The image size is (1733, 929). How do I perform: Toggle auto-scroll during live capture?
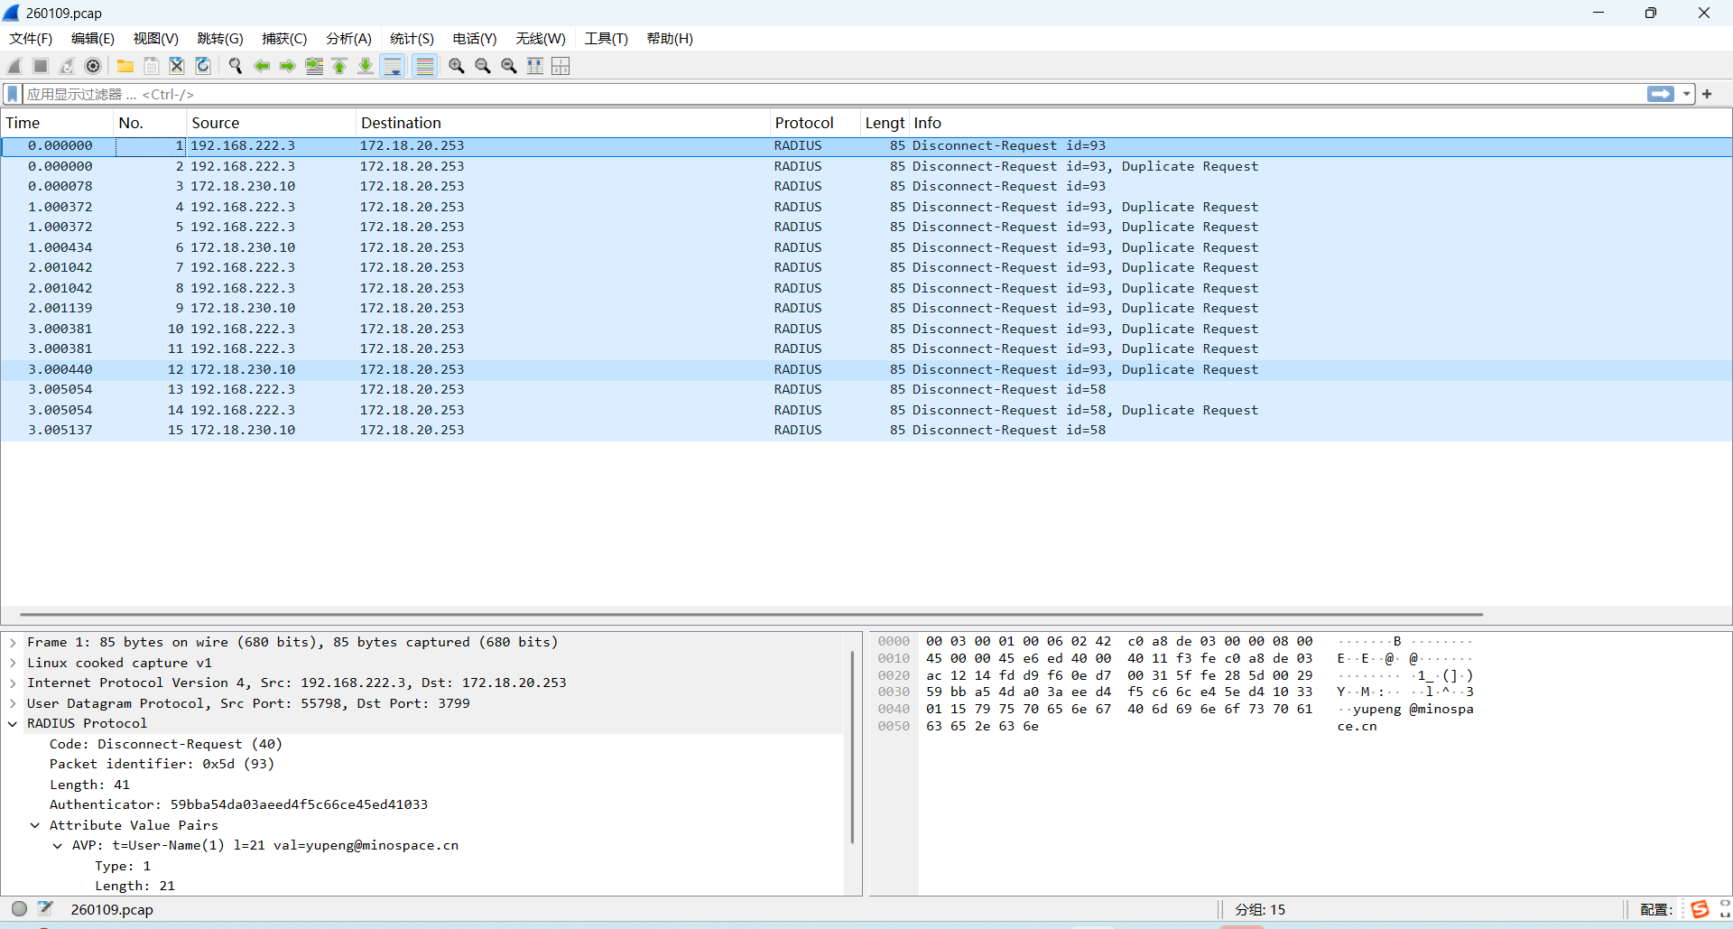pos(393,66)
